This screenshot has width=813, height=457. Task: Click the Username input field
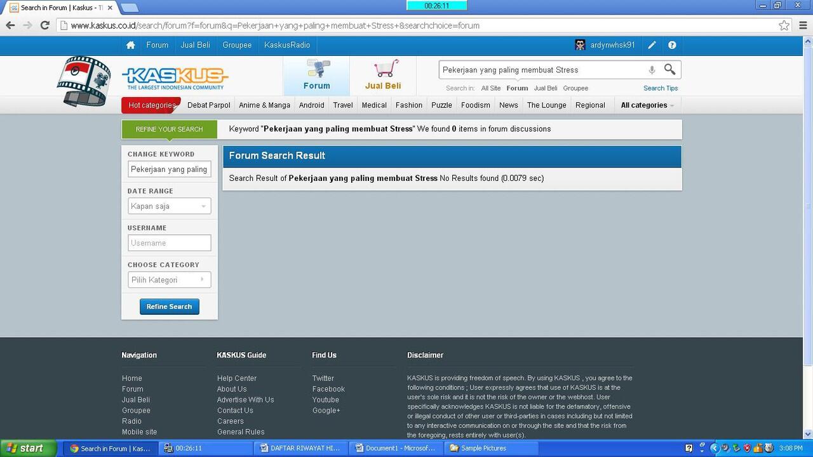pyautogui.click(x=169, y=243)
